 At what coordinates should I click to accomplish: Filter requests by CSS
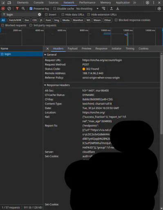pyautogui.click(x=34, y=20)
